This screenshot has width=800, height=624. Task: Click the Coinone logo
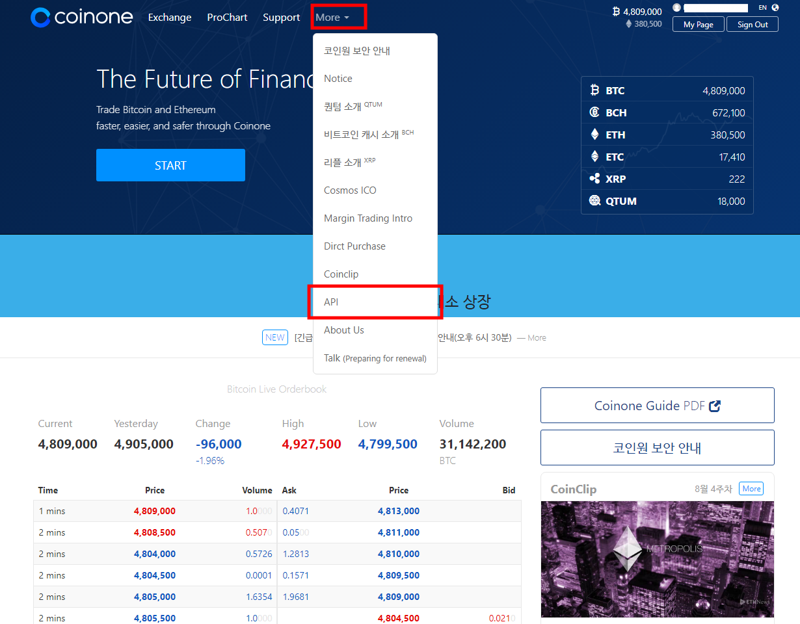tap(81, 17)
